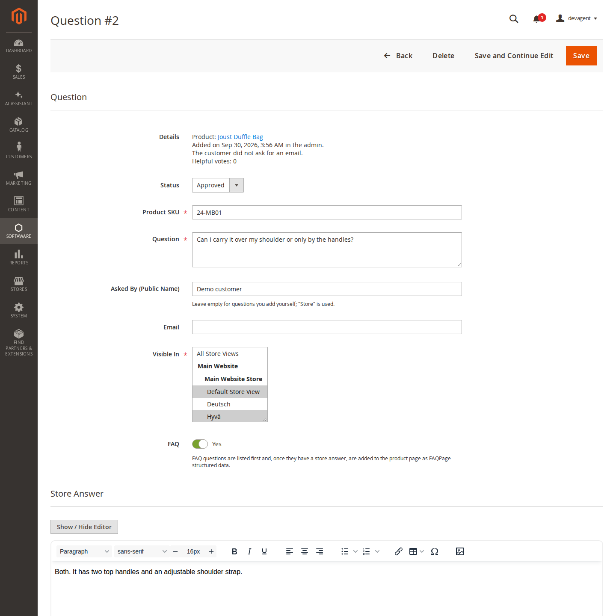The height and width of the screenshot is (616, 616).
Task: Insert an image into the answer
Action: pos(460,551)
